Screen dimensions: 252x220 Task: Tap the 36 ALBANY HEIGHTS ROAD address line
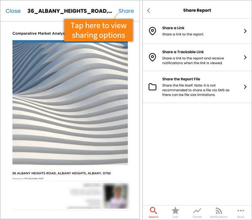coord(61,173)
